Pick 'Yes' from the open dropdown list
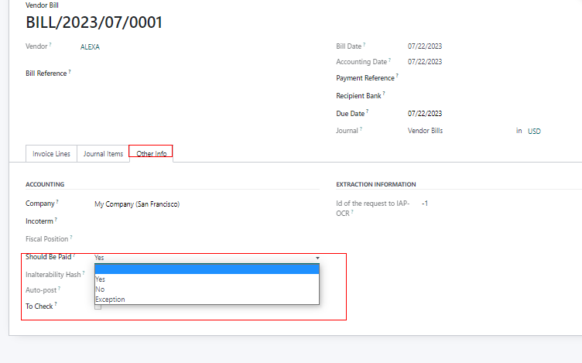Viewport: 582px width, 363px height. tap(100, 279)
